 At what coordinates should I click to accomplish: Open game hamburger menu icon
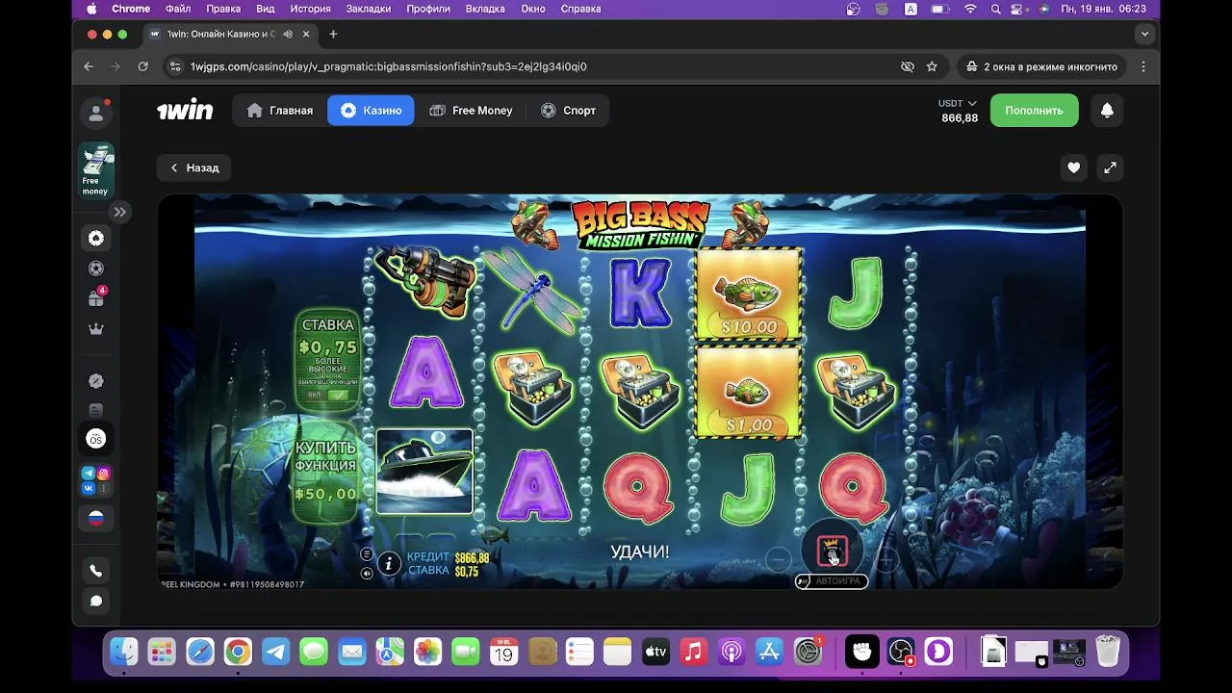[x=367, y=554]
